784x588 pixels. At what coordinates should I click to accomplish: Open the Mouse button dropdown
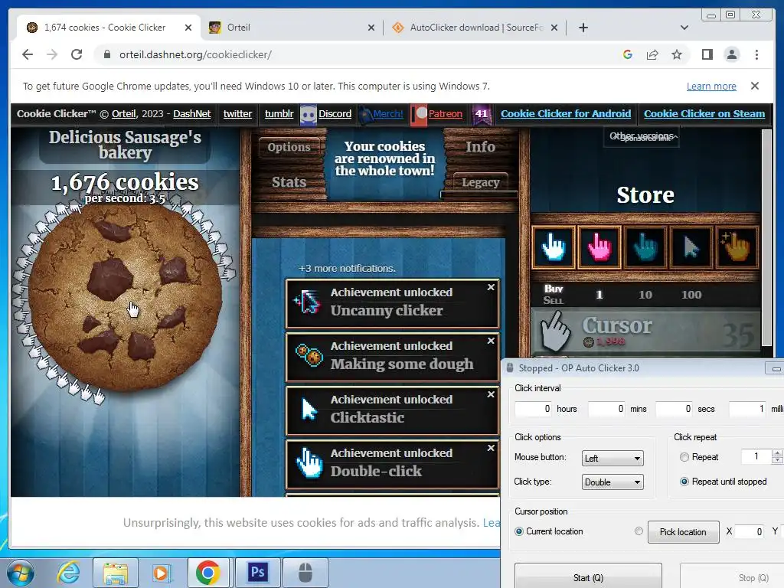(612, 458)
